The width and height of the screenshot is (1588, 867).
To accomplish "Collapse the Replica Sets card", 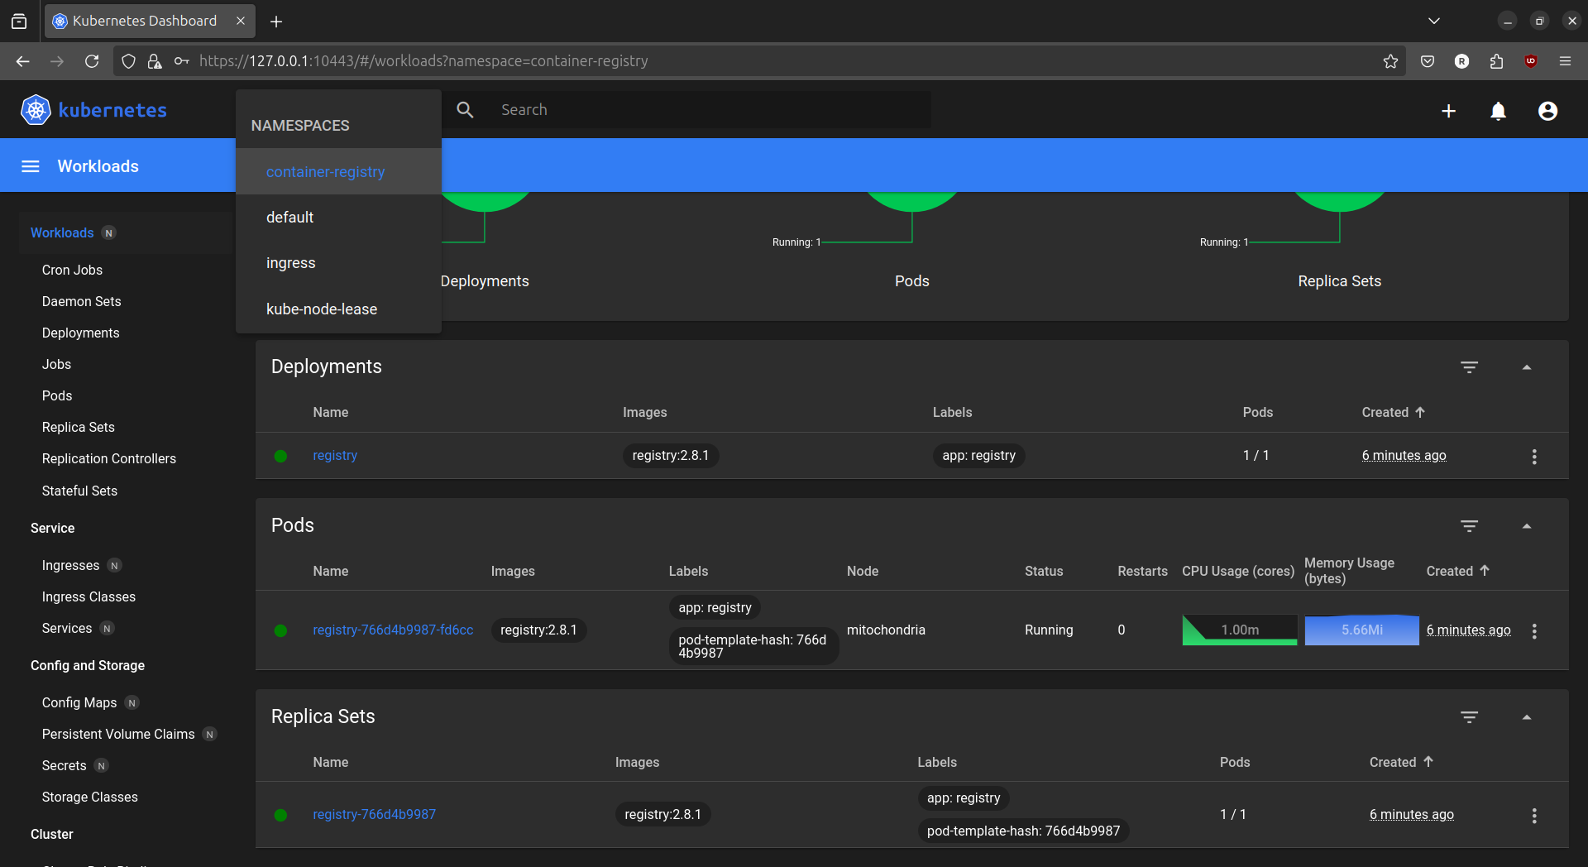I will (x=1527, y=717).
